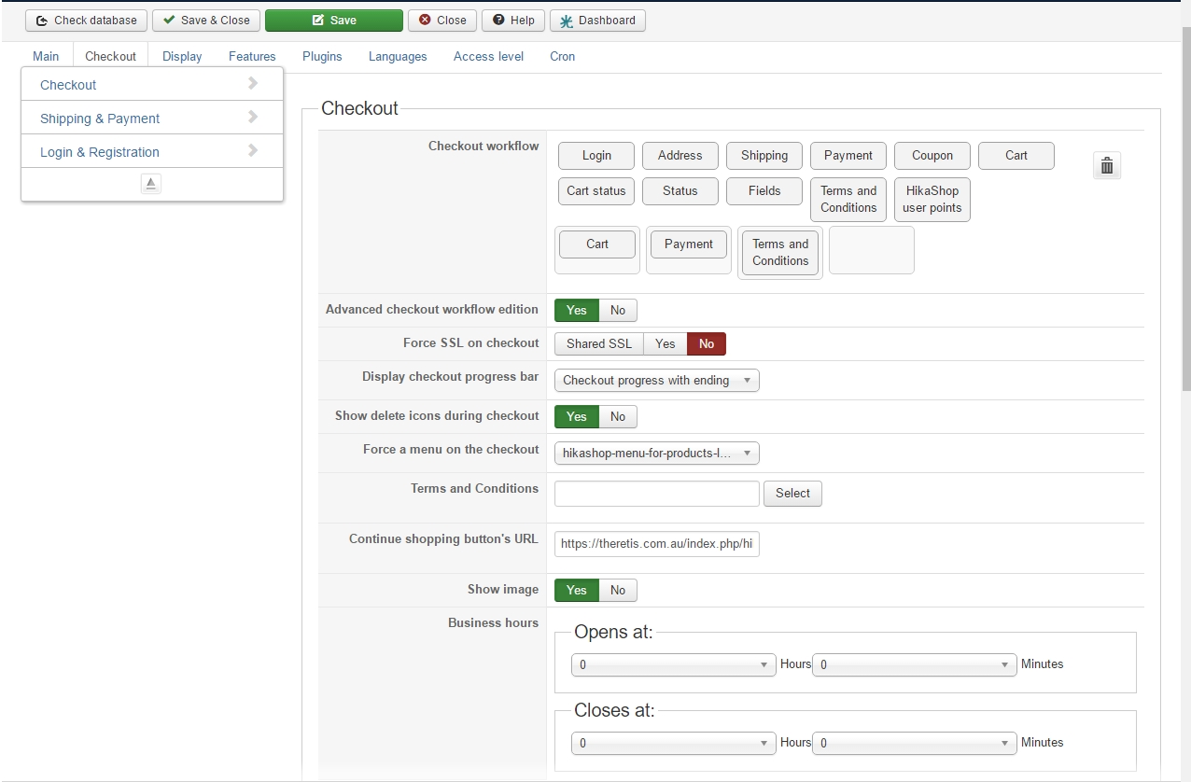The width and height of the screenshot is (1191, 782).
Task: Click the Shipping workflow block
Action: [x=764, y=156]
